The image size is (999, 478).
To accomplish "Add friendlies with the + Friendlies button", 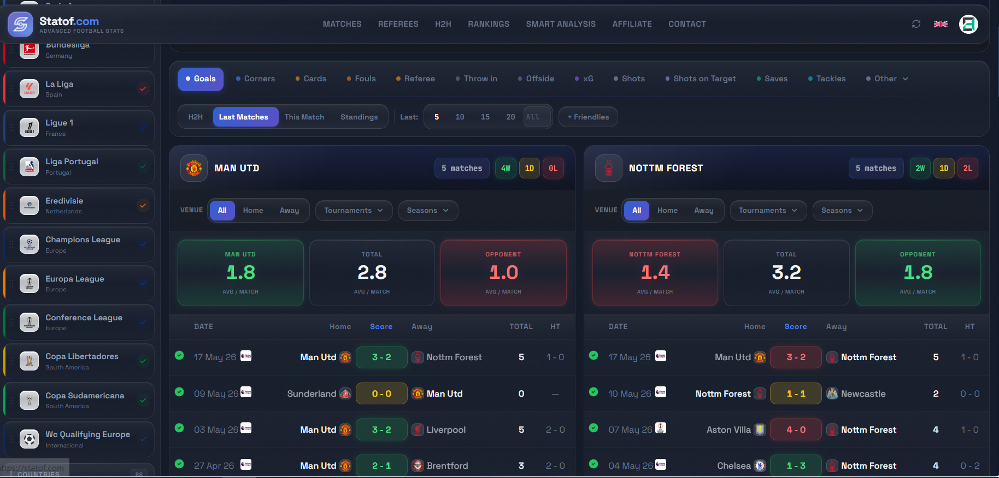I will tap(588, 117).
